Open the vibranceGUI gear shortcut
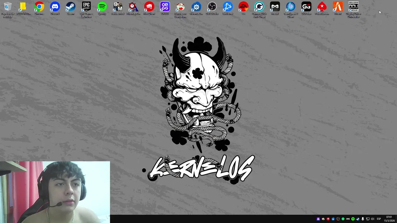 196,9
